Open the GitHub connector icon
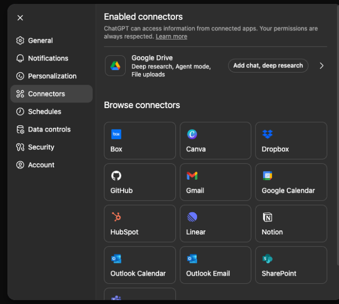The height and width of the screenshot is (304, 339). tap(116, 176)
